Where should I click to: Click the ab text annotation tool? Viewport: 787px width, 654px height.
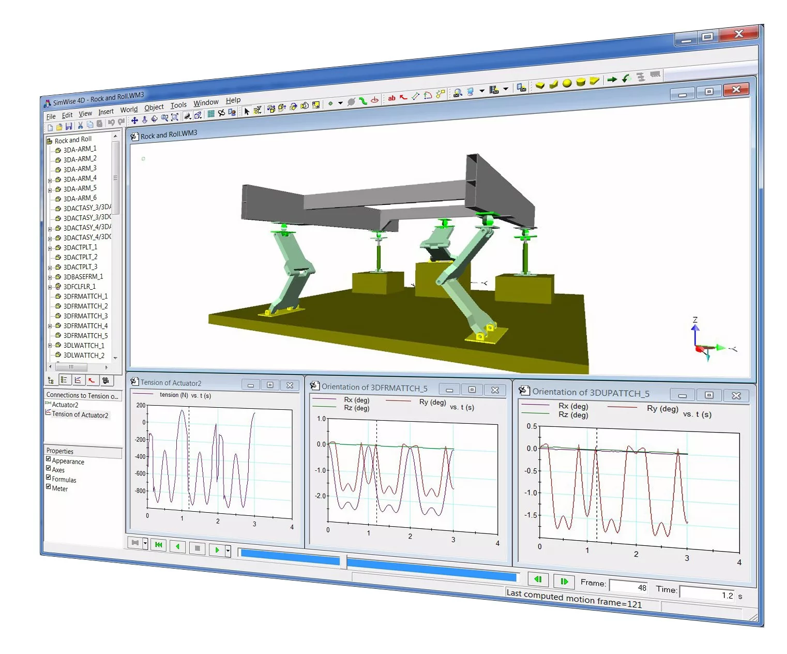391,98
